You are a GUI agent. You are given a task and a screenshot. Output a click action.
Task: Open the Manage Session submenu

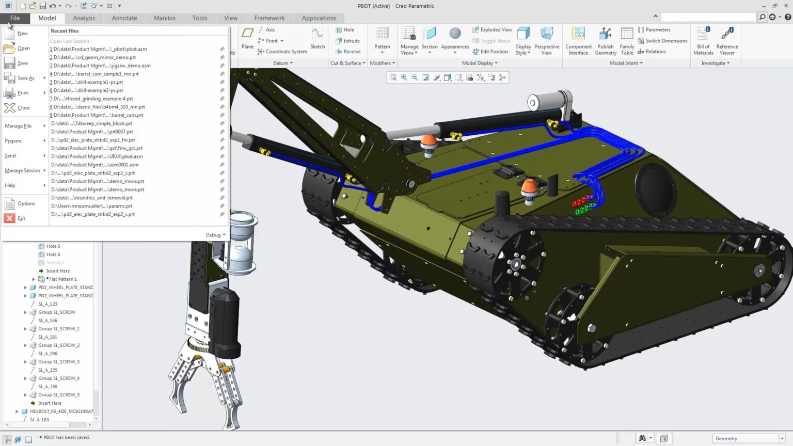24,170
